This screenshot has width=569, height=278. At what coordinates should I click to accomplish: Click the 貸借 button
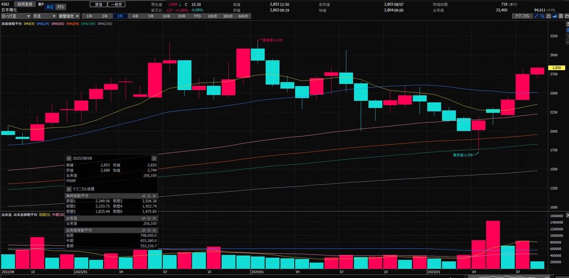click(98, 4)
